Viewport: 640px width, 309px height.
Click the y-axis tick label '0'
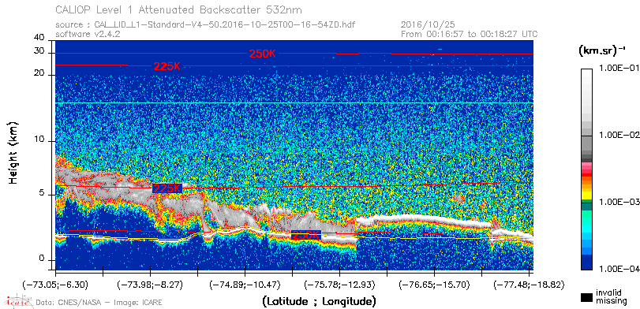[42, 258]
